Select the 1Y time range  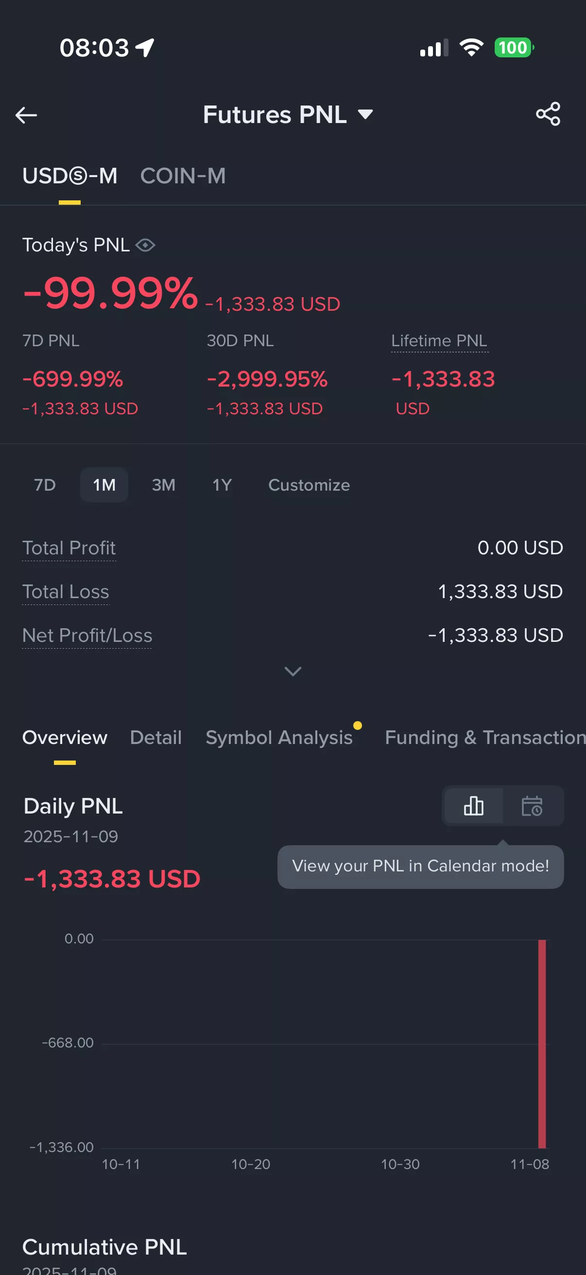(x=222, y=485)
